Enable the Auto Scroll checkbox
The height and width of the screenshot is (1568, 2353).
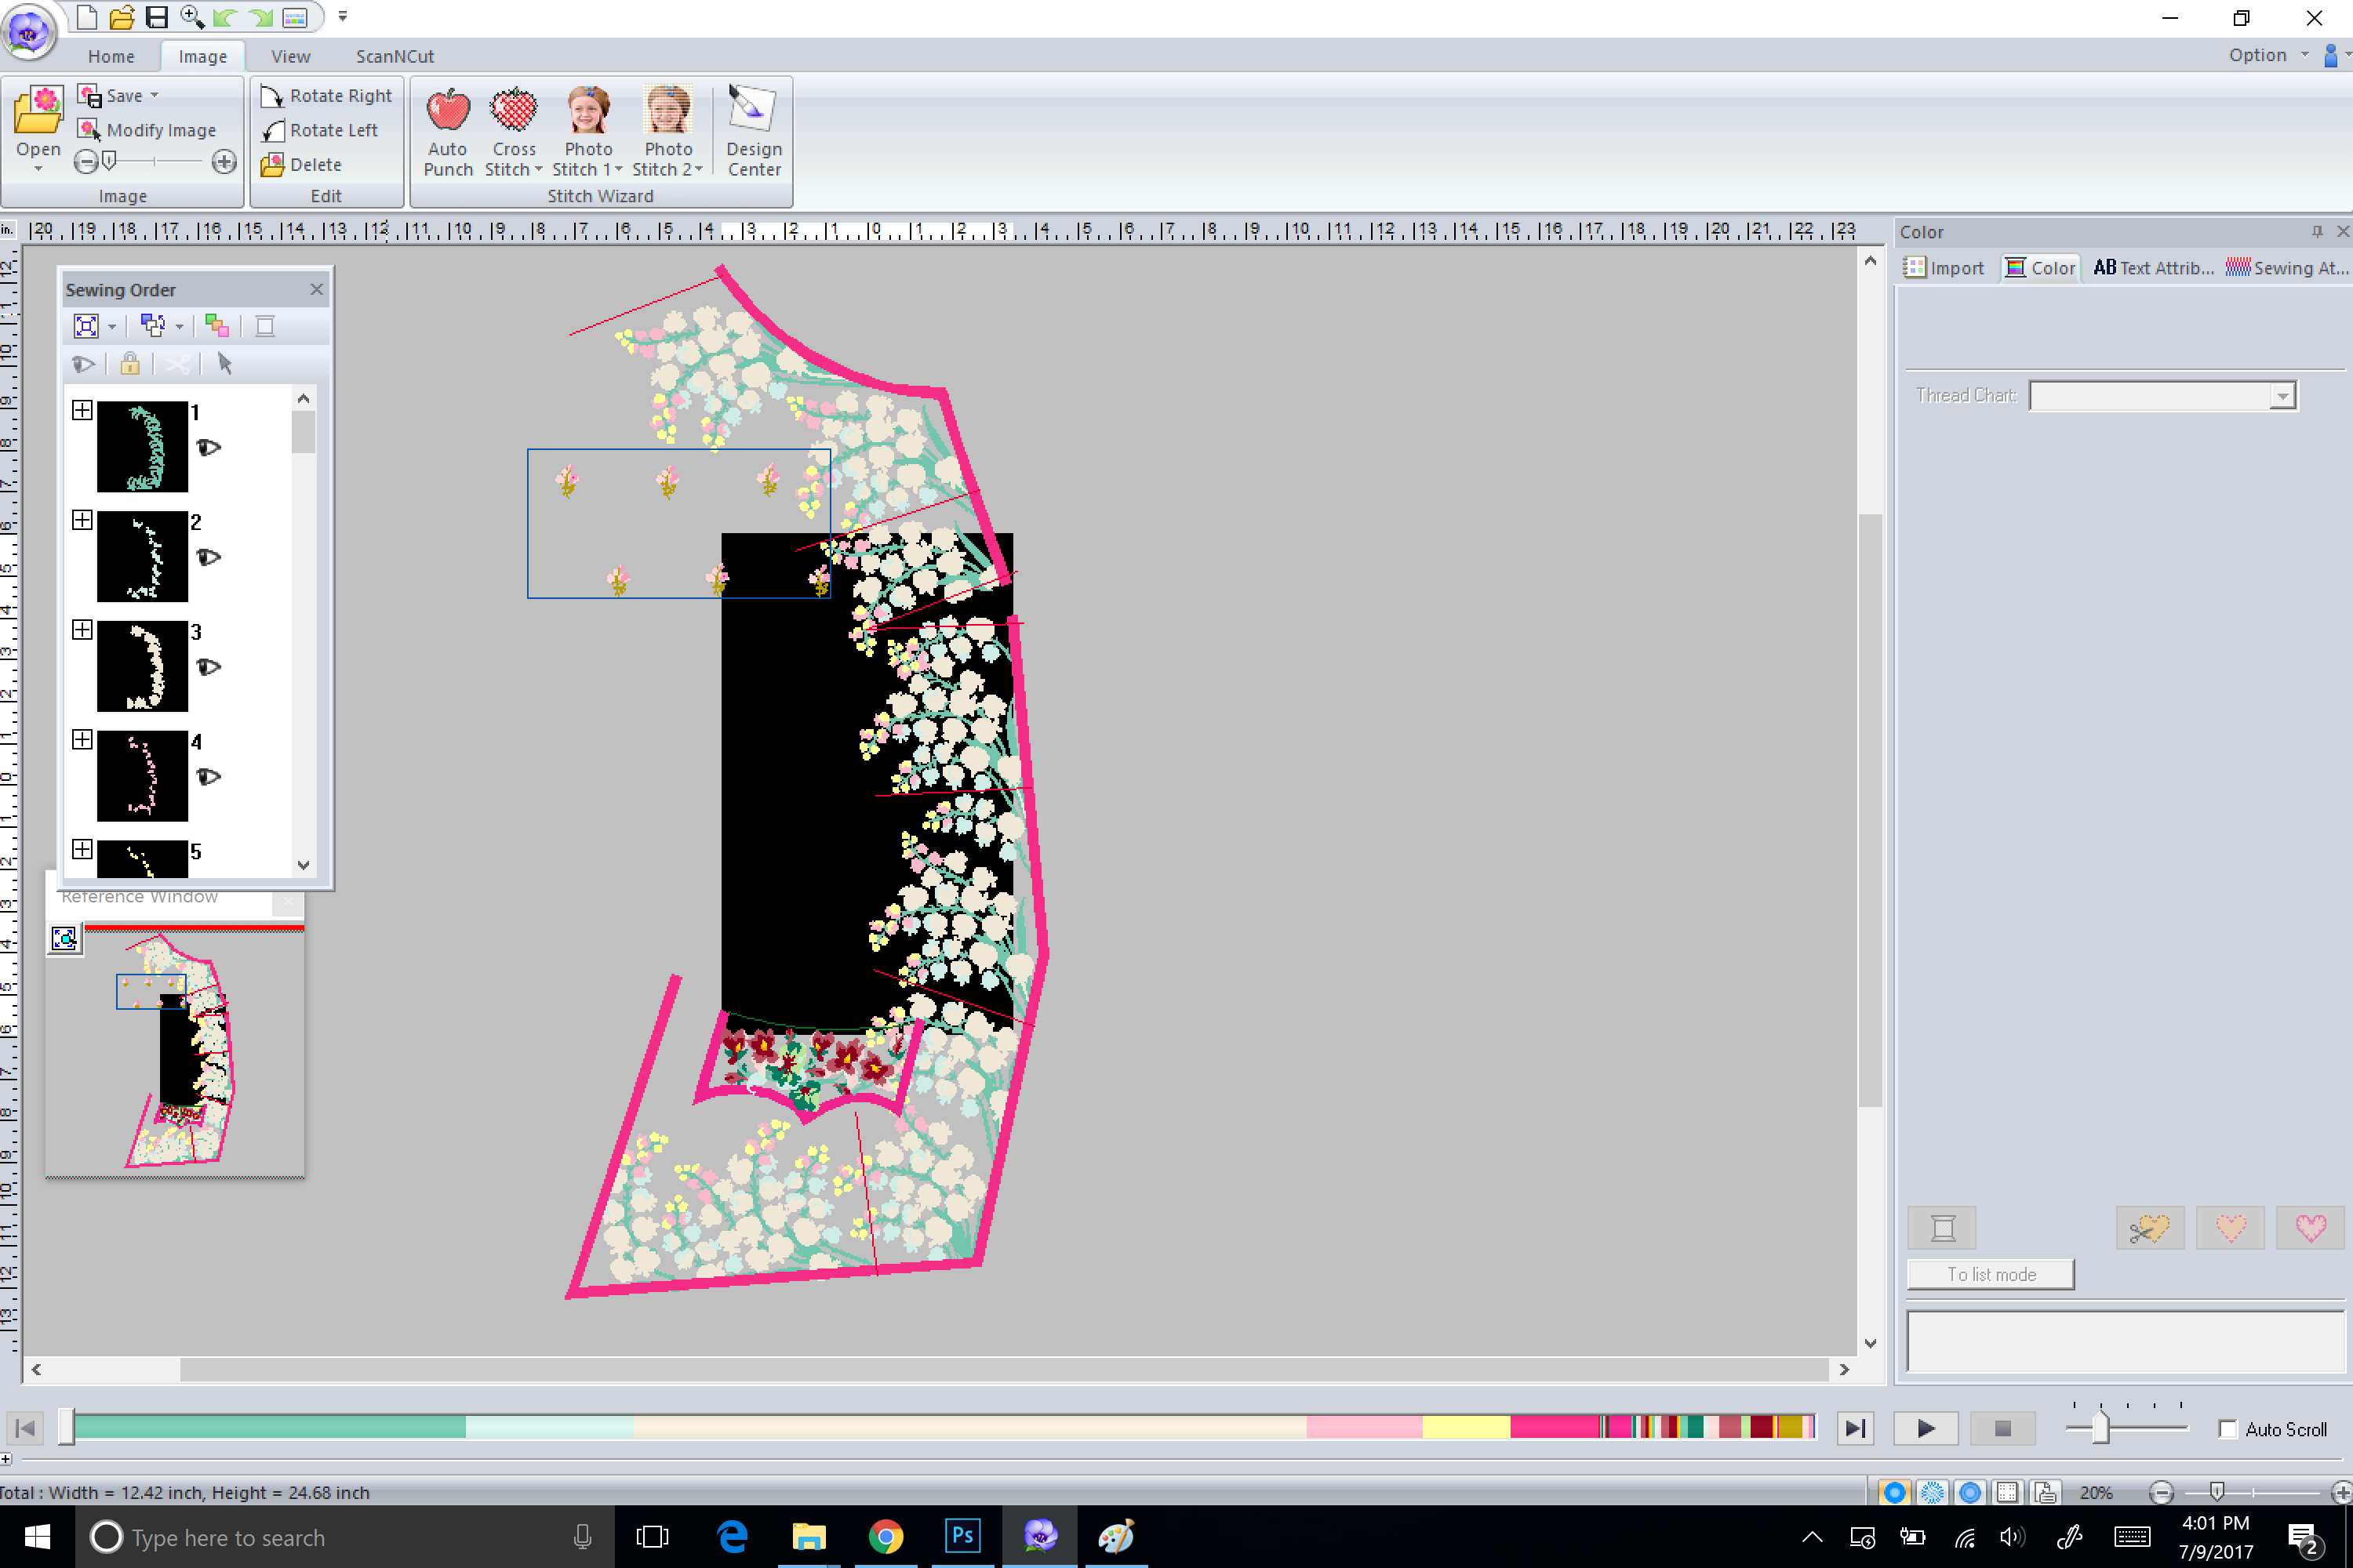click(x=2227, y=1429)
